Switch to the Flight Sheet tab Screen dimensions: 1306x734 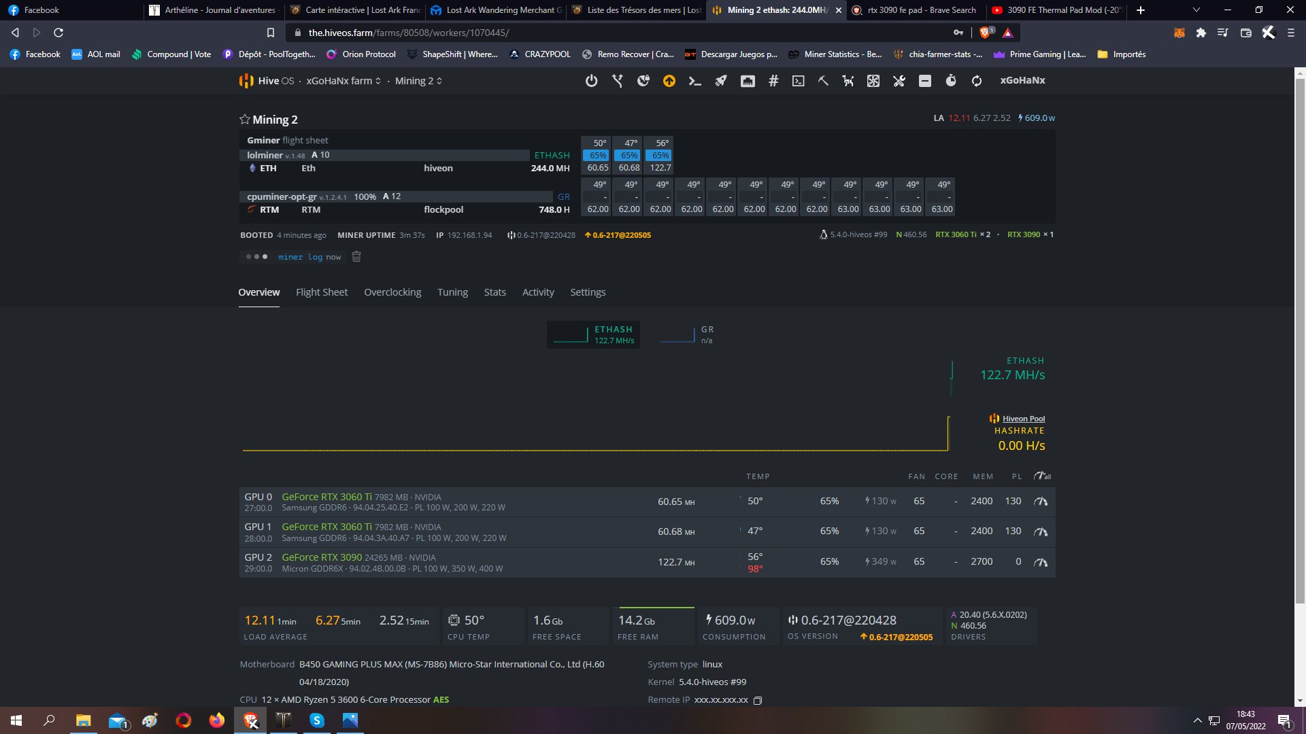(322, 292)
